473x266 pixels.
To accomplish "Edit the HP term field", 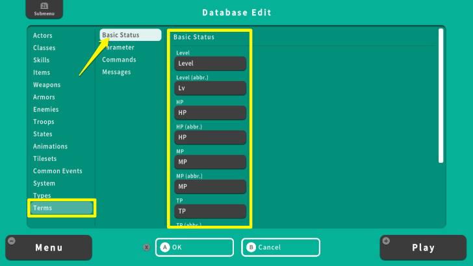I will point(211,113).
